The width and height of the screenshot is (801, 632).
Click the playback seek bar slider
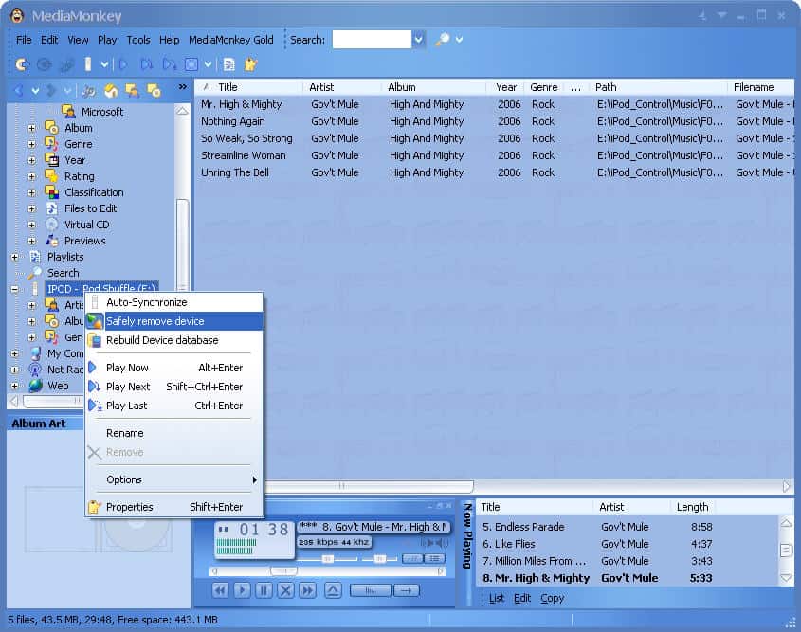[x=282, y=570]
